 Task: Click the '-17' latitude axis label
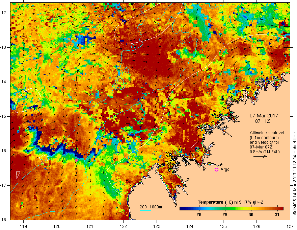coord(3,185)
